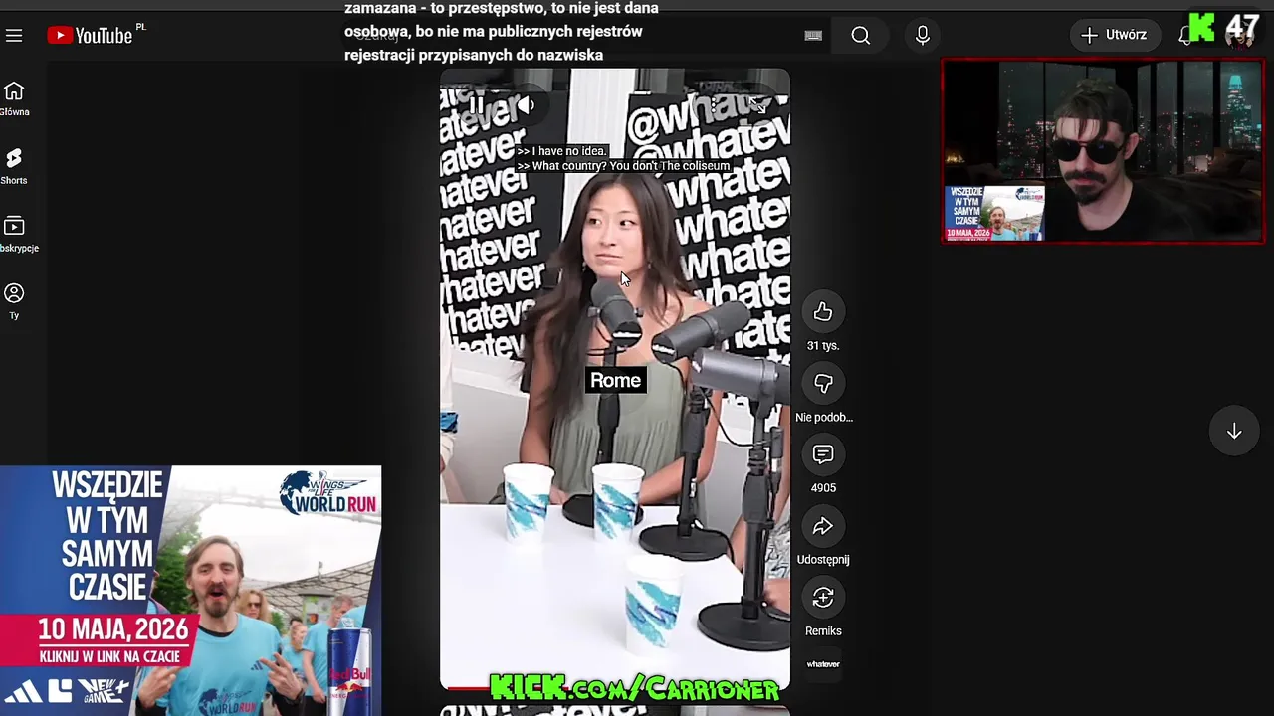Open Subskrypcje in the left sidebar
This screenshot has width=1274, height=716.
click(16, 235)
